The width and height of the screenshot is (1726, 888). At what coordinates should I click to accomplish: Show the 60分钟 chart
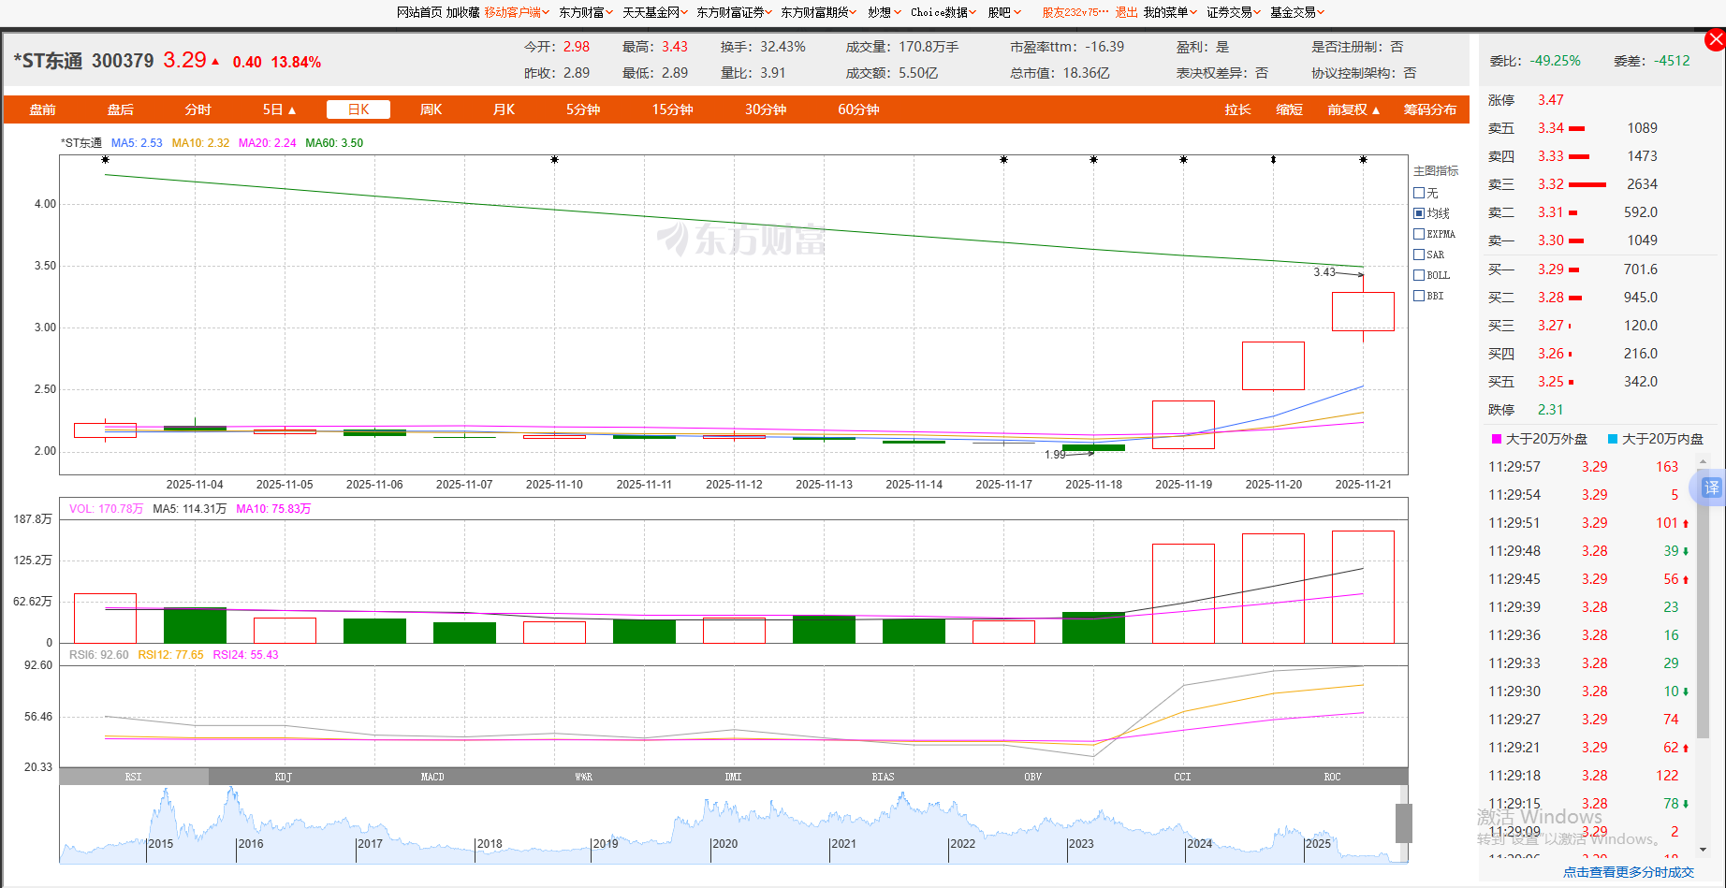pos(858,109)
